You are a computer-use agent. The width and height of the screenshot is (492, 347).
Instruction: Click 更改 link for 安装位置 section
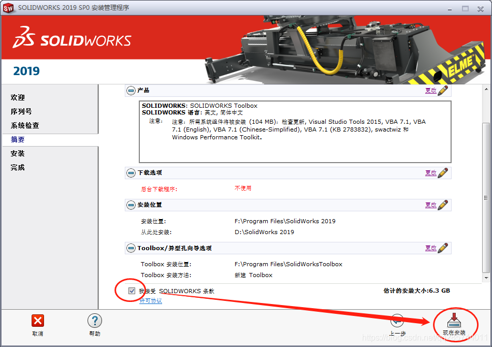[431, 205]
